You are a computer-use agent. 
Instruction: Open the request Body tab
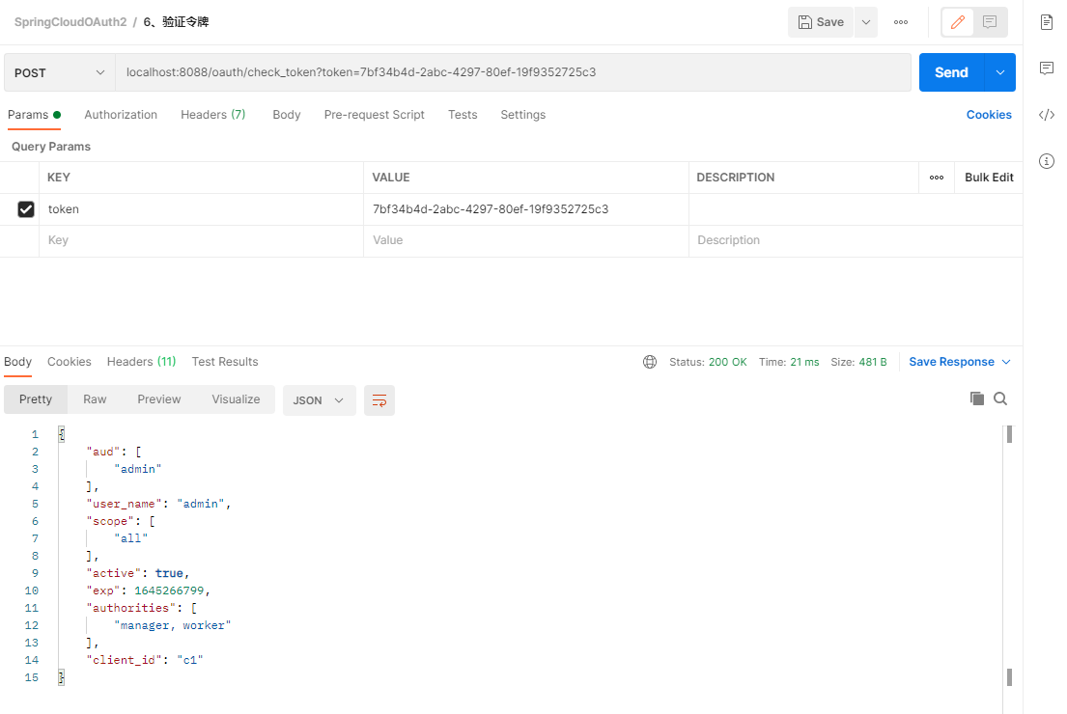[287, 115]
